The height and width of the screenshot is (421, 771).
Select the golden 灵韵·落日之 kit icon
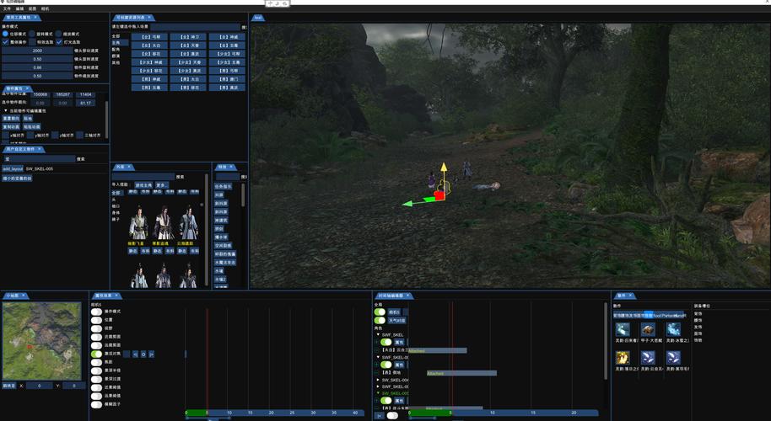coord(623,357)
